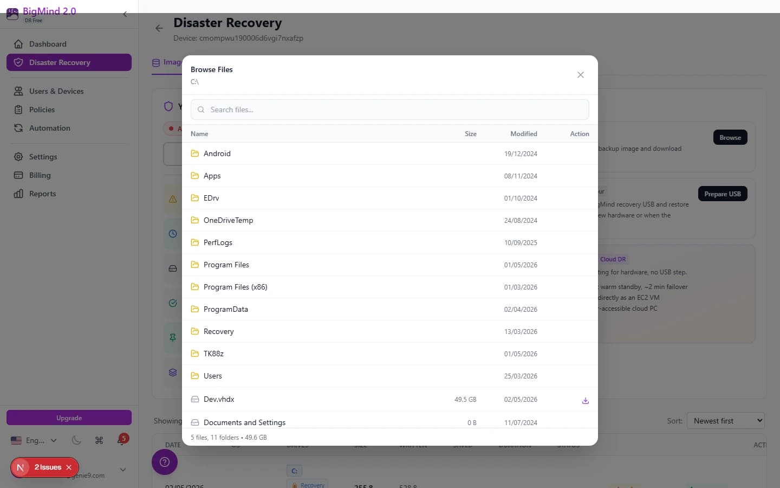The width and height of the screenshot is (780, 488).
Task: Open the Program Files (x86) folder
Action: (x=390, y=287)
